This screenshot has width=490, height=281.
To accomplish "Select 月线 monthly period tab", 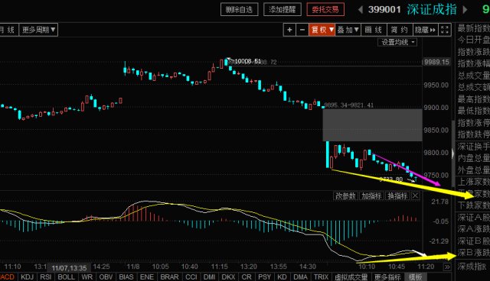I will point(8,30).
